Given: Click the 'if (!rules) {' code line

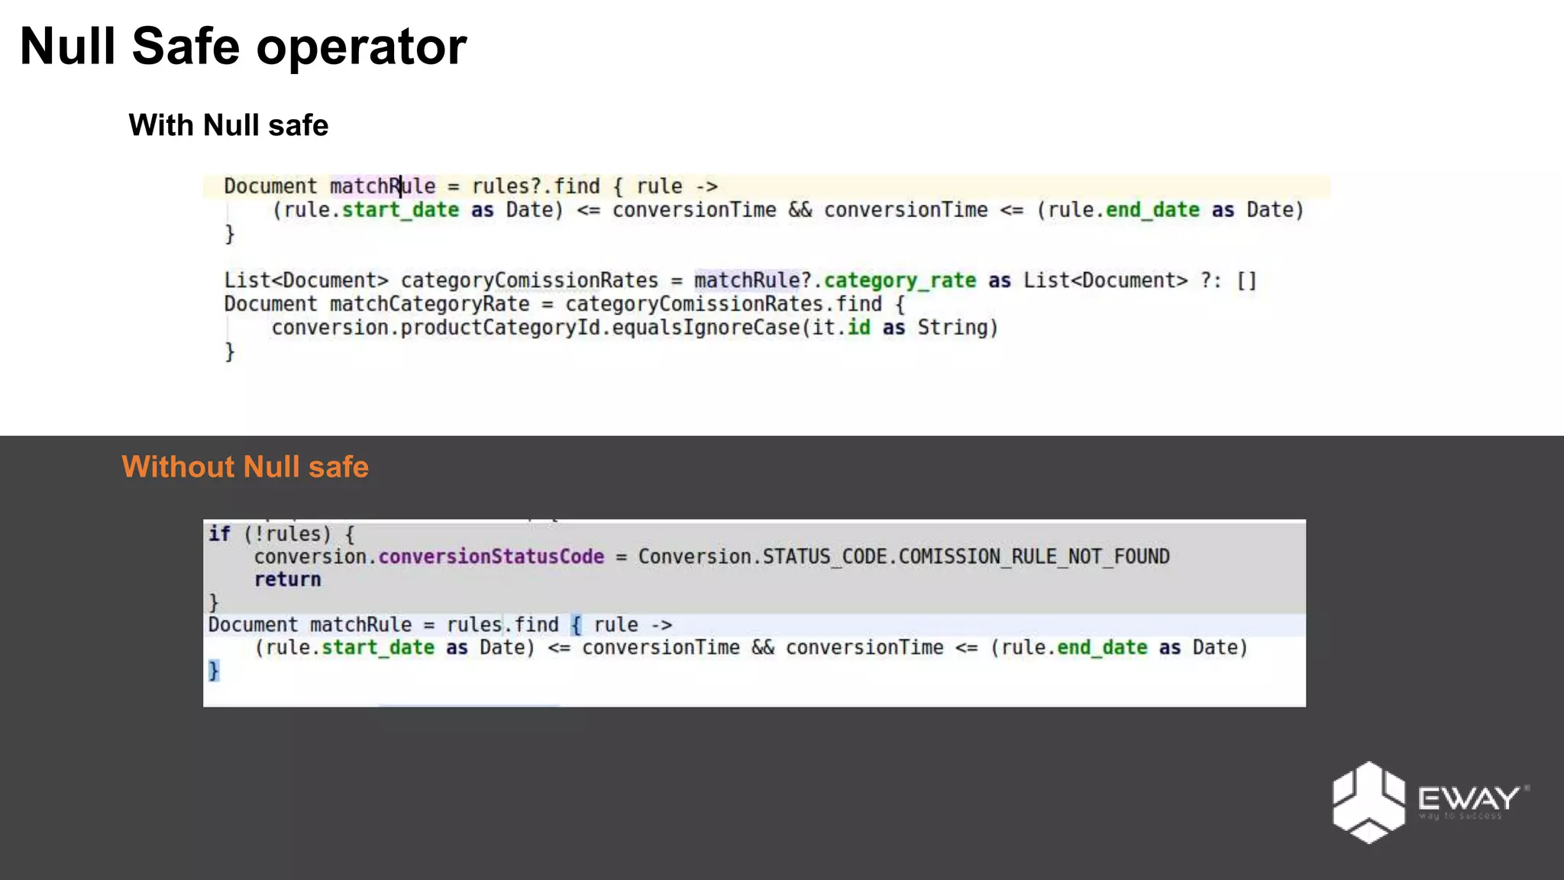Looking at the screenshot, I should click(281, 534).
